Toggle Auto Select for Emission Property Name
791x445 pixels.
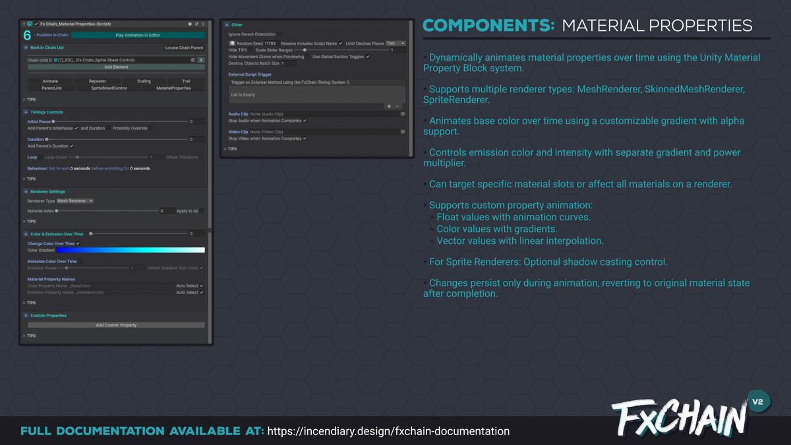[202, 292]
